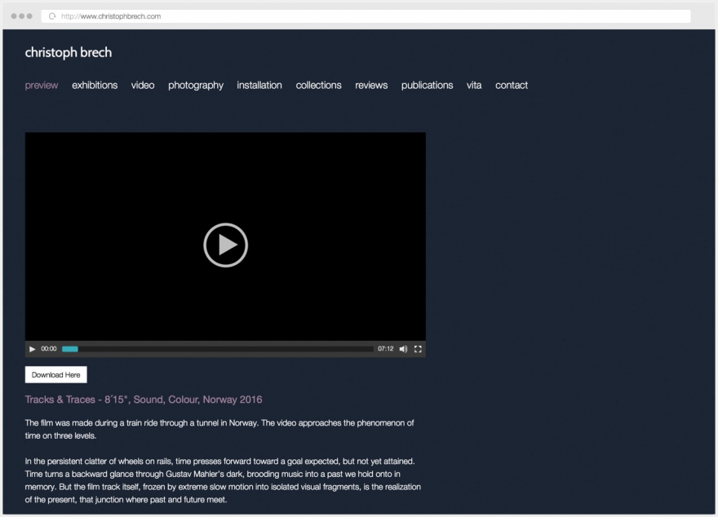Open the photography section
The height and width of the screenshot is (517, 718).
(196, 86)
